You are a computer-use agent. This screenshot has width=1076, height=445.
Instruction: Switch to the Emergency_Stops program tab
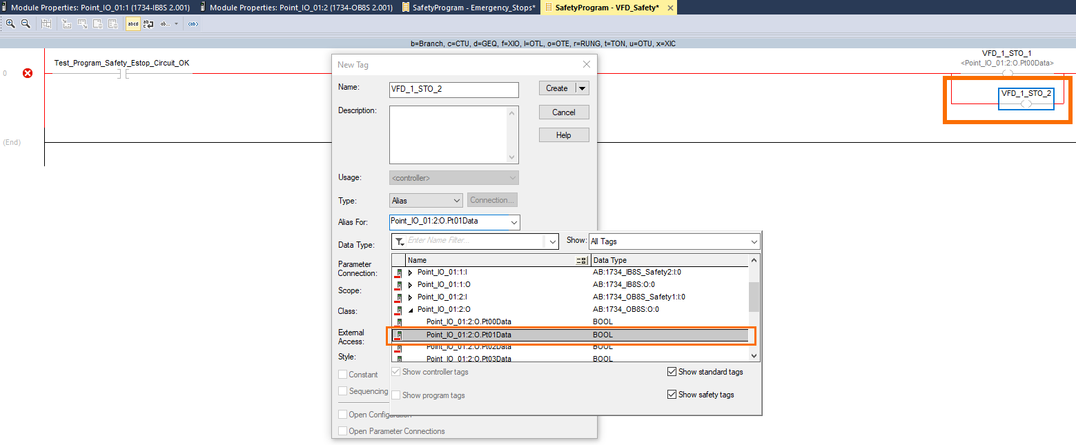(469, 8)
